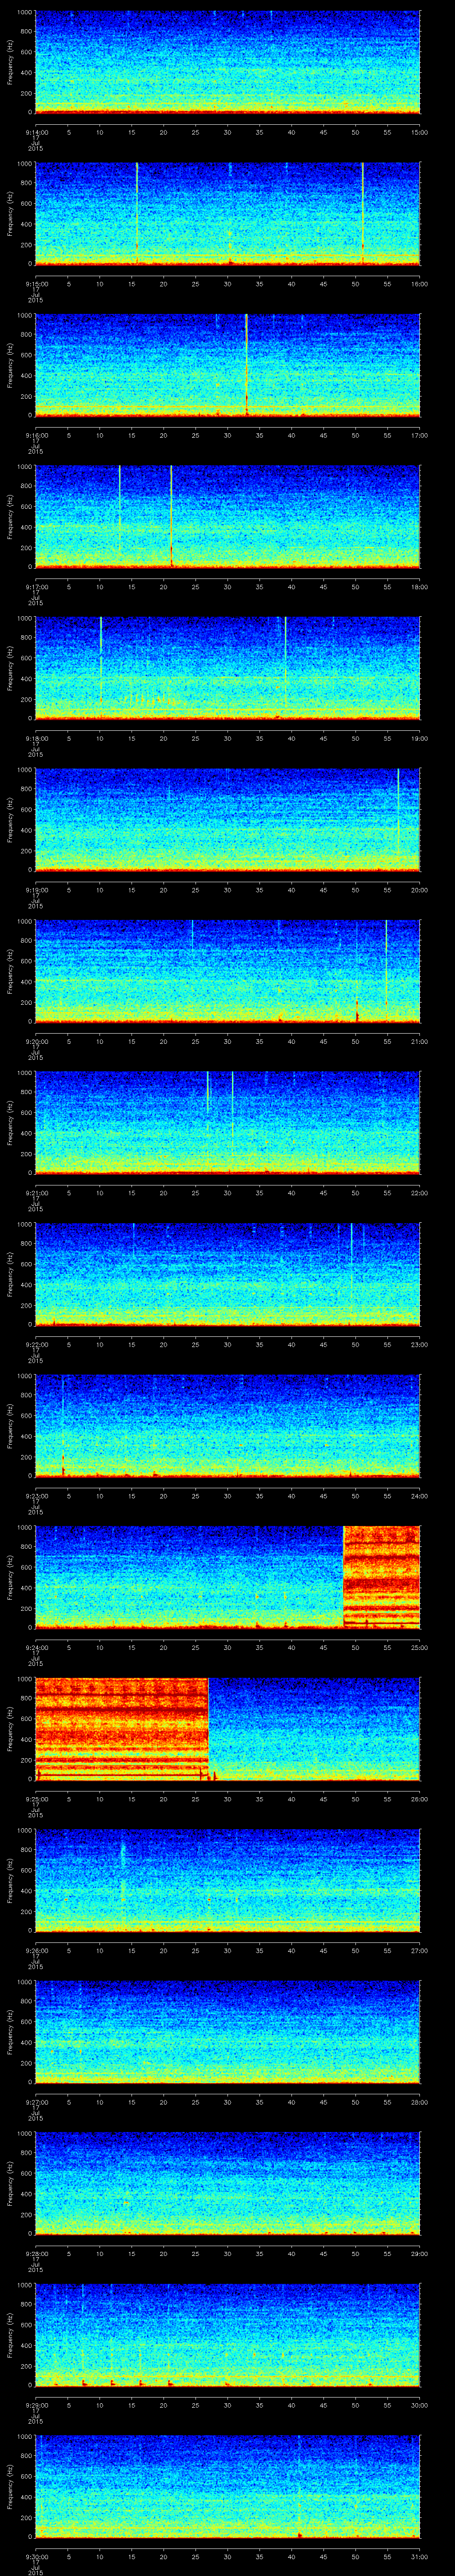Pick the 9:25:00 time label

[x=36, y=1799]
